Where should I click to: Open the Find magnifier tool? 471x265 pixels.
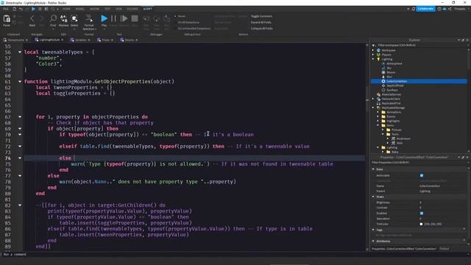pyautogui.click(x=53, y=19)
